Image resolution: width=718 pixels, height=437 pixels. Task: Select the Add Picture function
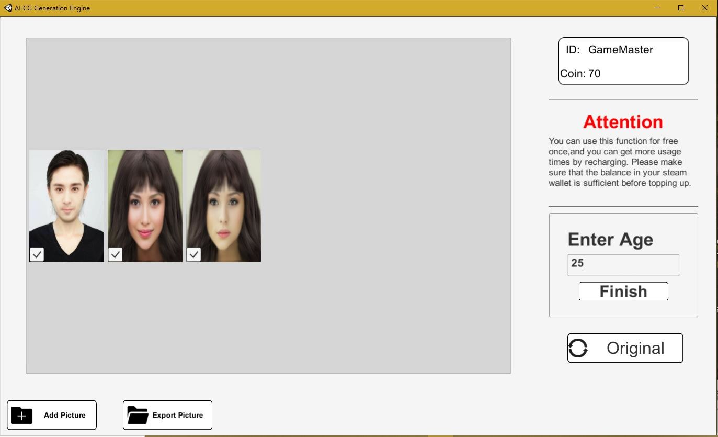(51, 415)
